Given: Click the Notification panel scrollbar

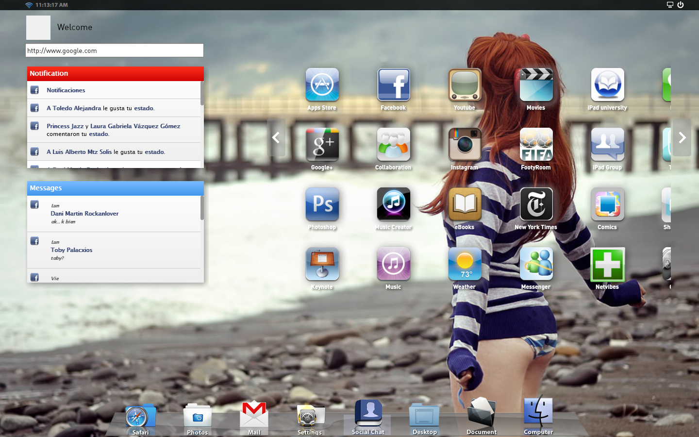Looking at the screenshot, I should click(x=202, y=93).
